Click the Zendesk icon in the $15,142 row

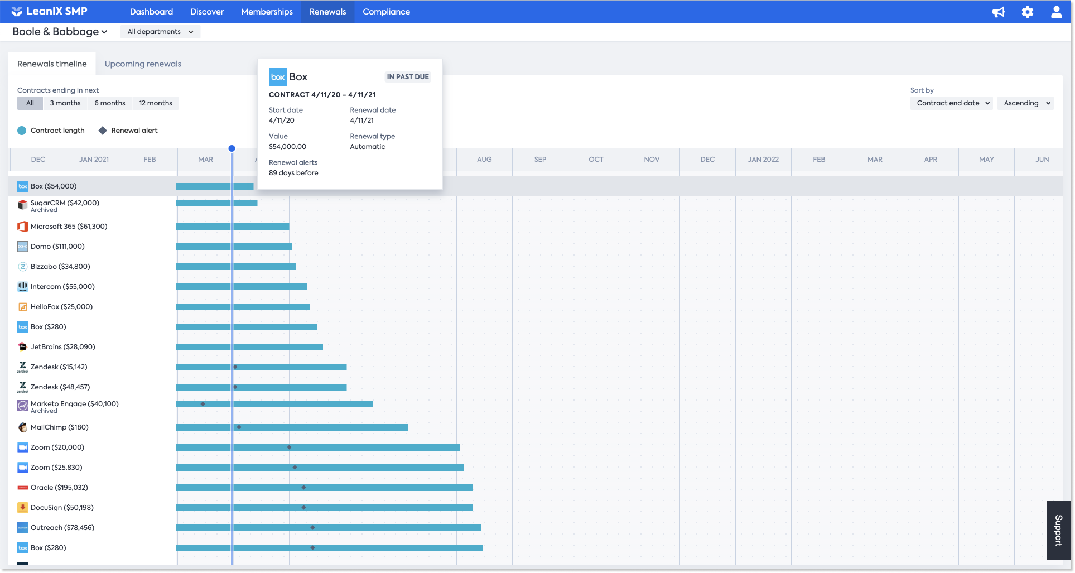pyautogui.click(x=23, y=367)
